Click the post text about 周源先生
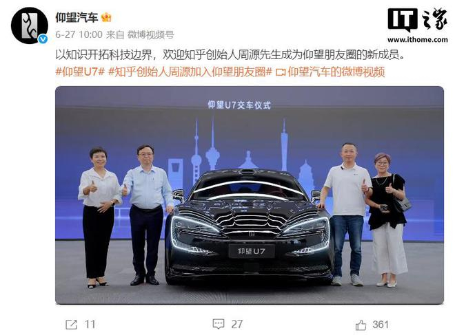Viewport: 455px width, 335px height. pyautogui.click(x=230, y=54)
